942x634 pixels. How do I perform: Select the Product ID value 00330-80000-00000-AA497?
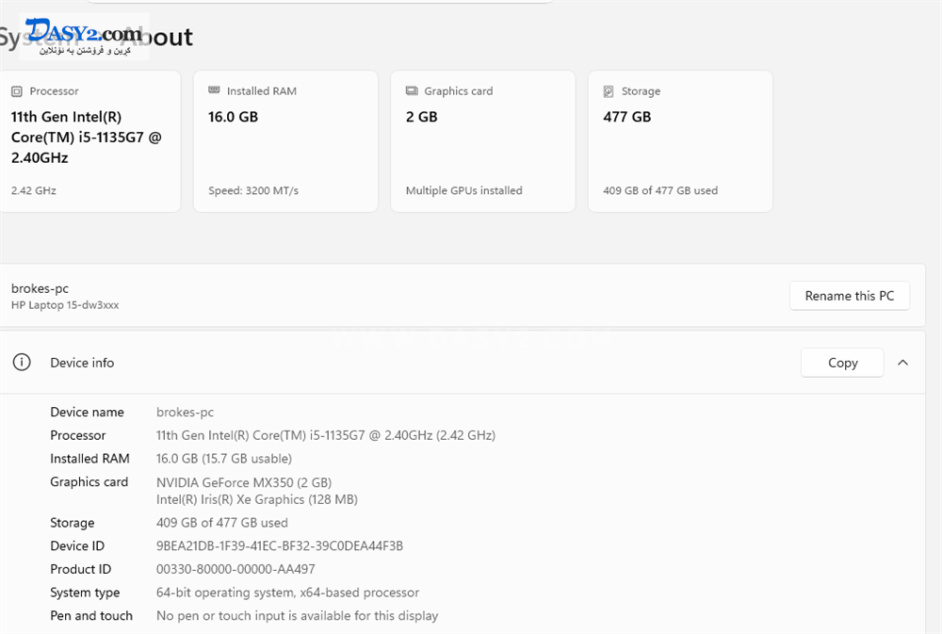(235, 570)
